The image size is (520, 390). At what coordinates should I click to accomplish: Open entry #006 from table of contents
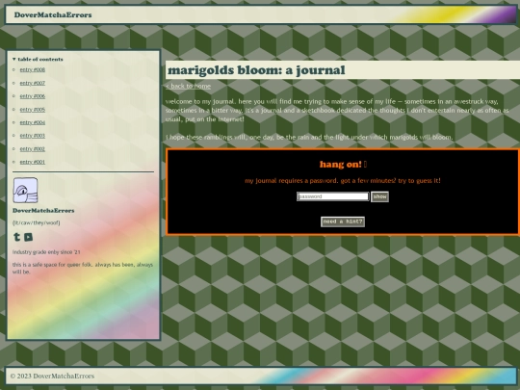click(x=32, y=96)
